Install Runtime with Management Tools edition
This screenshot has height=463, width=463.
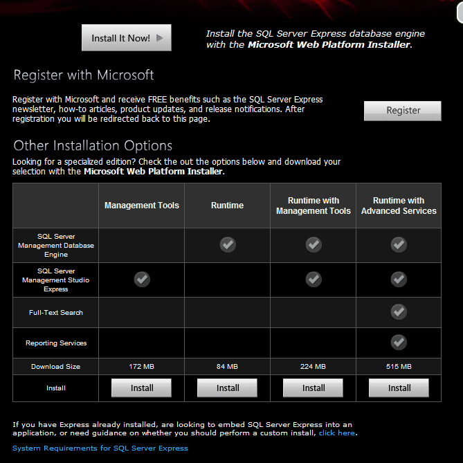[313, 388]
